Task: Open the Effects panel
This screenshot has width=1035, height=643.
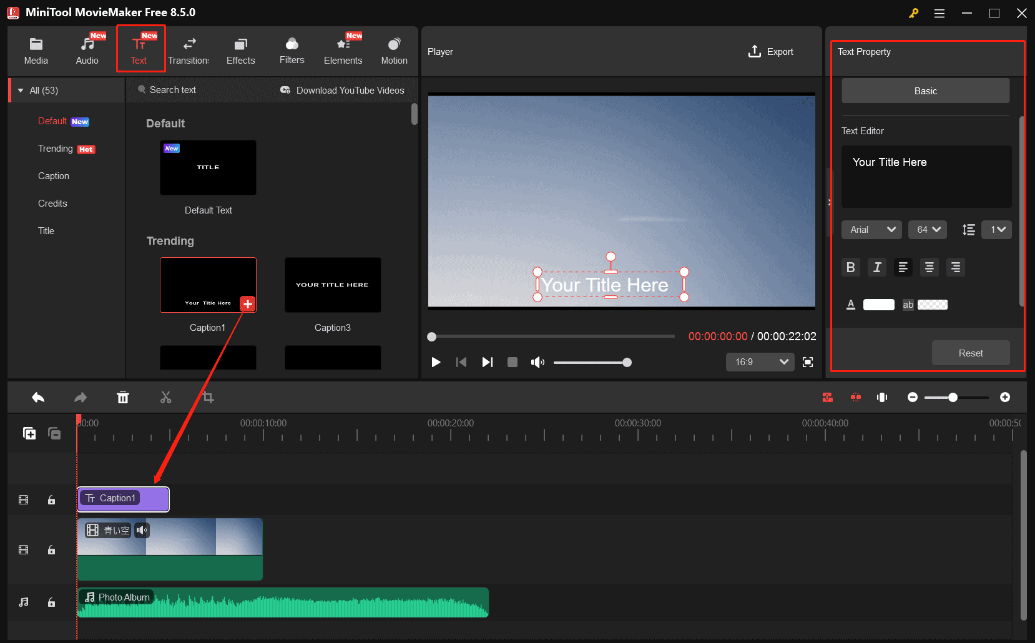Action: [240, 50]
